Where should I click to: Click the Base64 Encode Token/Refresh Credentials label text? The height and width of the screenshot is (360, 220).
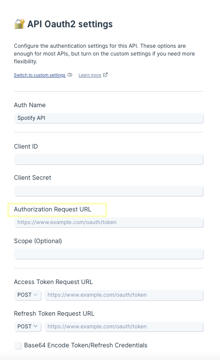86,345
